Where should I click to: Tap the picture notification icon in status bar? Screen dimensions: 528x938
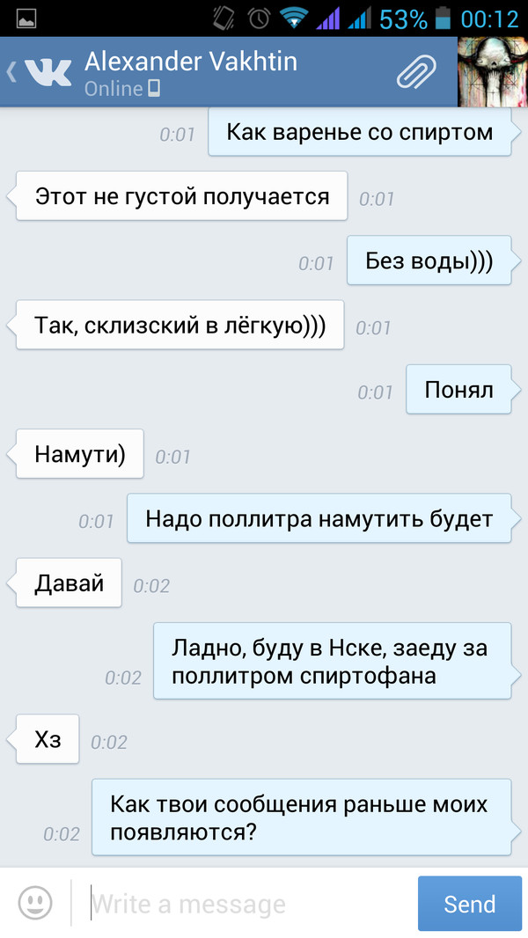click(26, 18)
